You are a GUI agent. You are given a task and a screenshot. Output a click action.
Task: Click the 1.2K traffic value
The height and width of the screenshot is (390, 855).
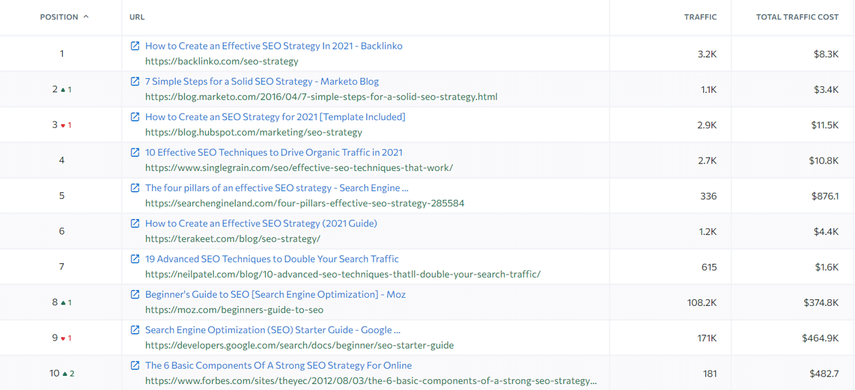(708, 232)
